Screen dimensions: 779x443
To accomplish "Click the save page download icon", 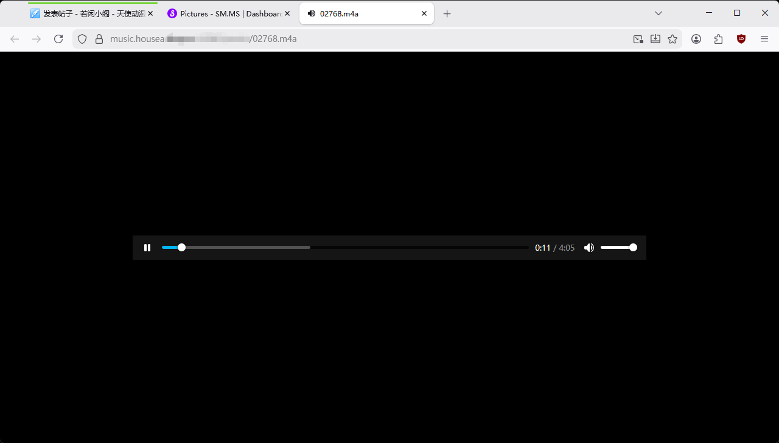I will 655,39.
